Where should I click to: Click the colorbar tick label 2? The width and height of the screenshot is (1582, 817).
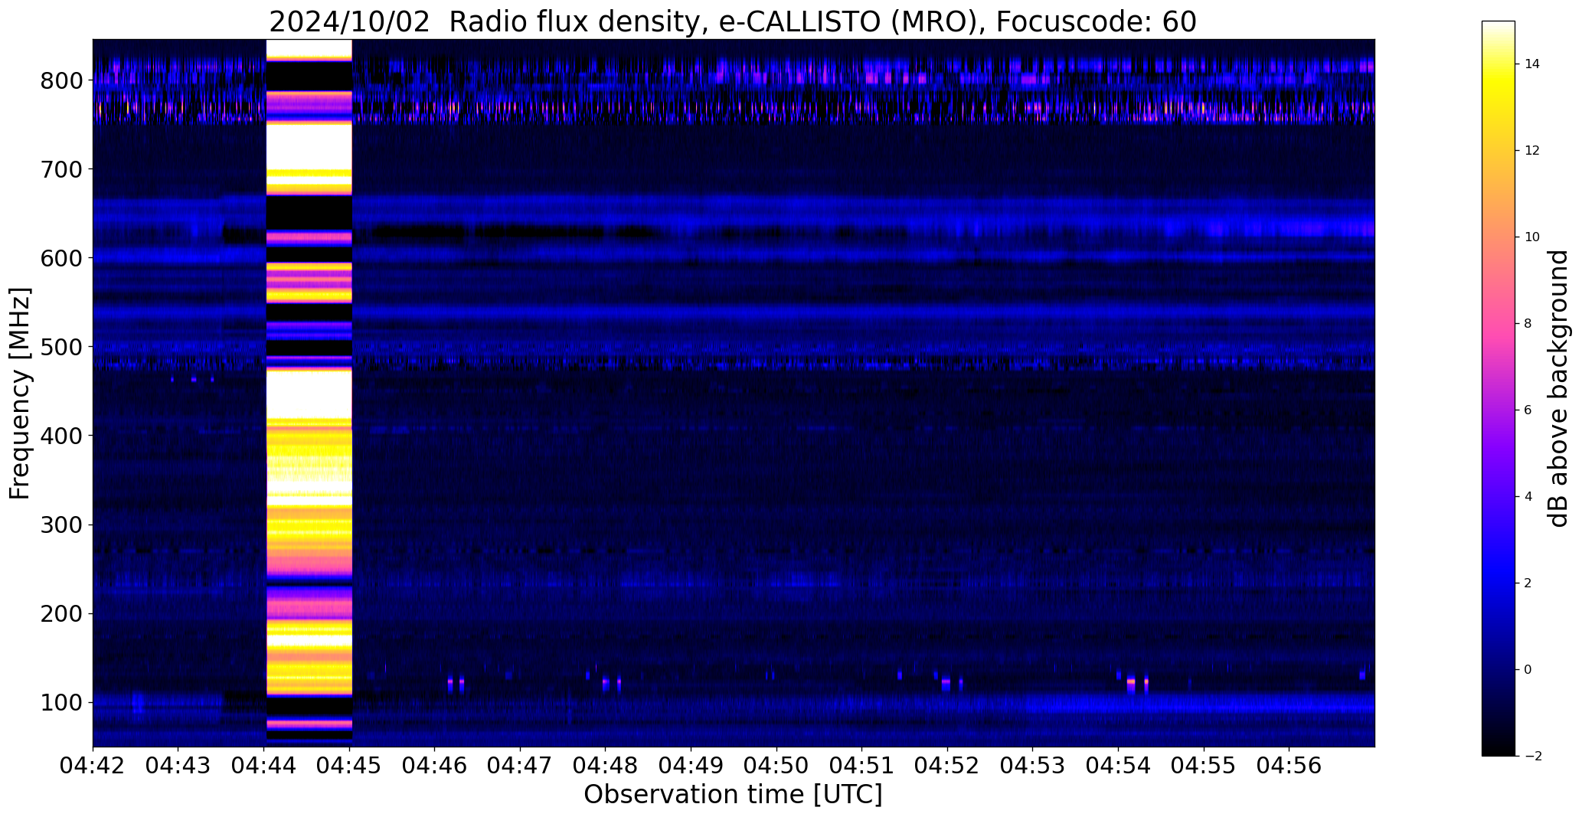(x=1528, y=583)
